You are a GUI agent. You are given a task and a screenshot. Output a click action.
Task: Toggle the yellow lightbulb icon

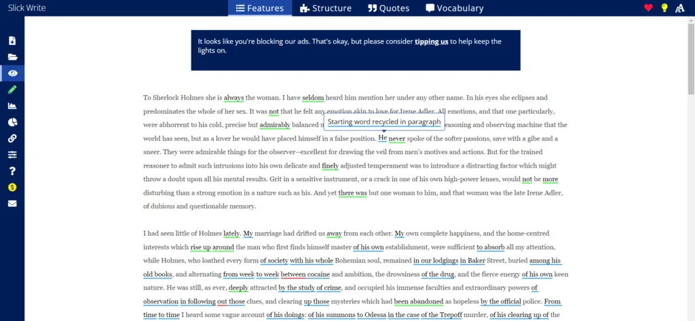click(x=664, y=8)
